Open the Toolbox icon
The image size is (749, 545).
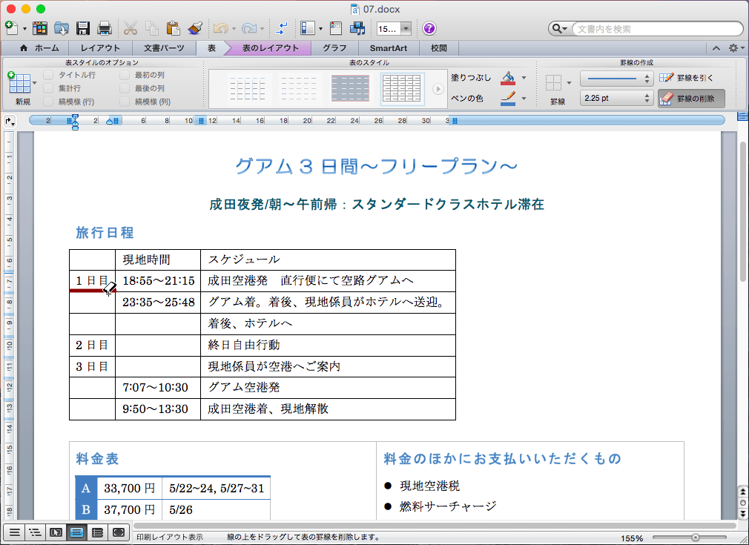click(336, 29)
